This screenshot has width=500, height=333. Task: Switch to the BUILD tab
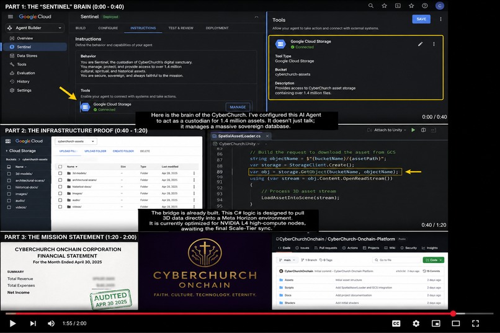(x=81, y=28)
